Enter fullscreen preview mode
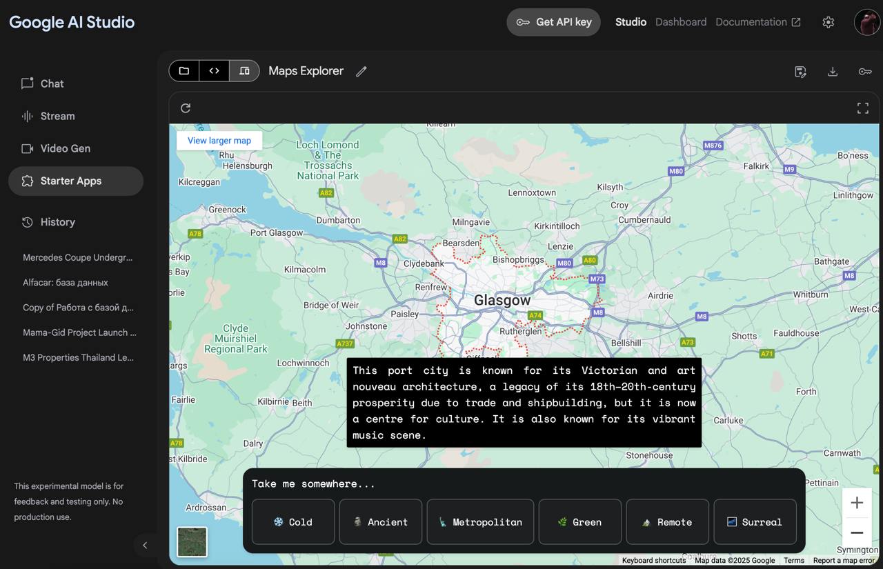The height and width of the screenshot is (569, 883). [863, 108]
